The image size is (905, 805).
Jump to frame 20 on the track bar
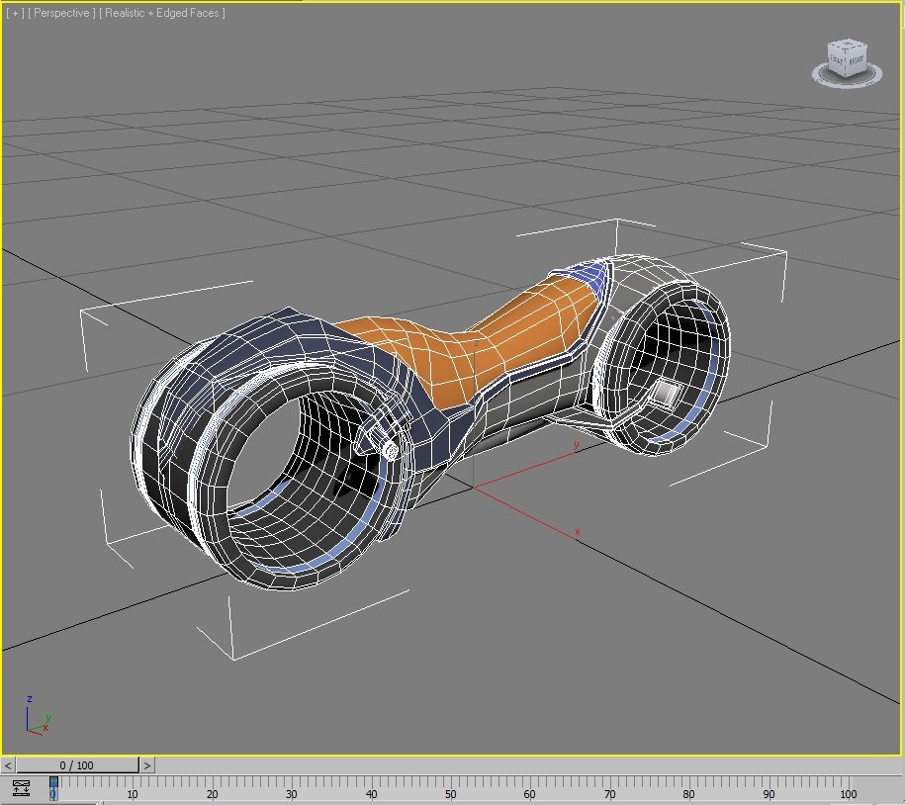click(x=212, y=794)
